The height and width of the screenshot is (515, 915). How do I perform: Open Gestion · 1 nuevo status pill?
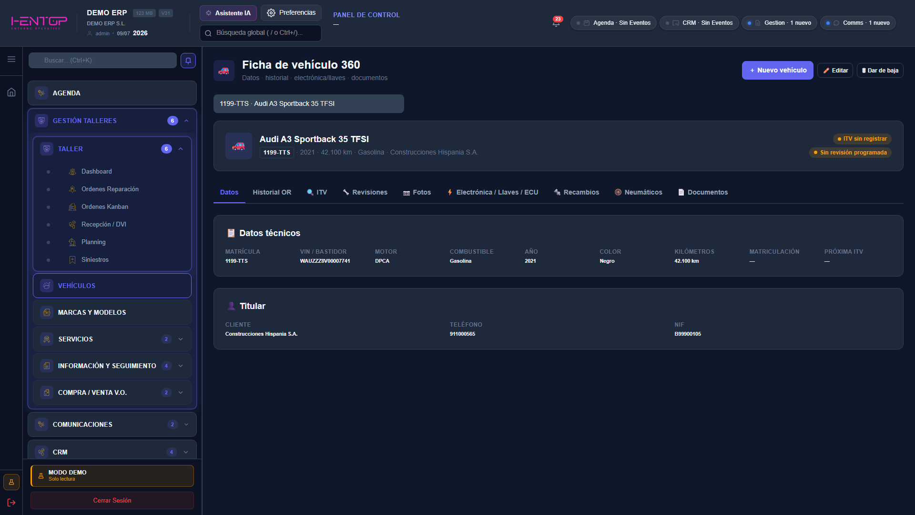point(780,23)
